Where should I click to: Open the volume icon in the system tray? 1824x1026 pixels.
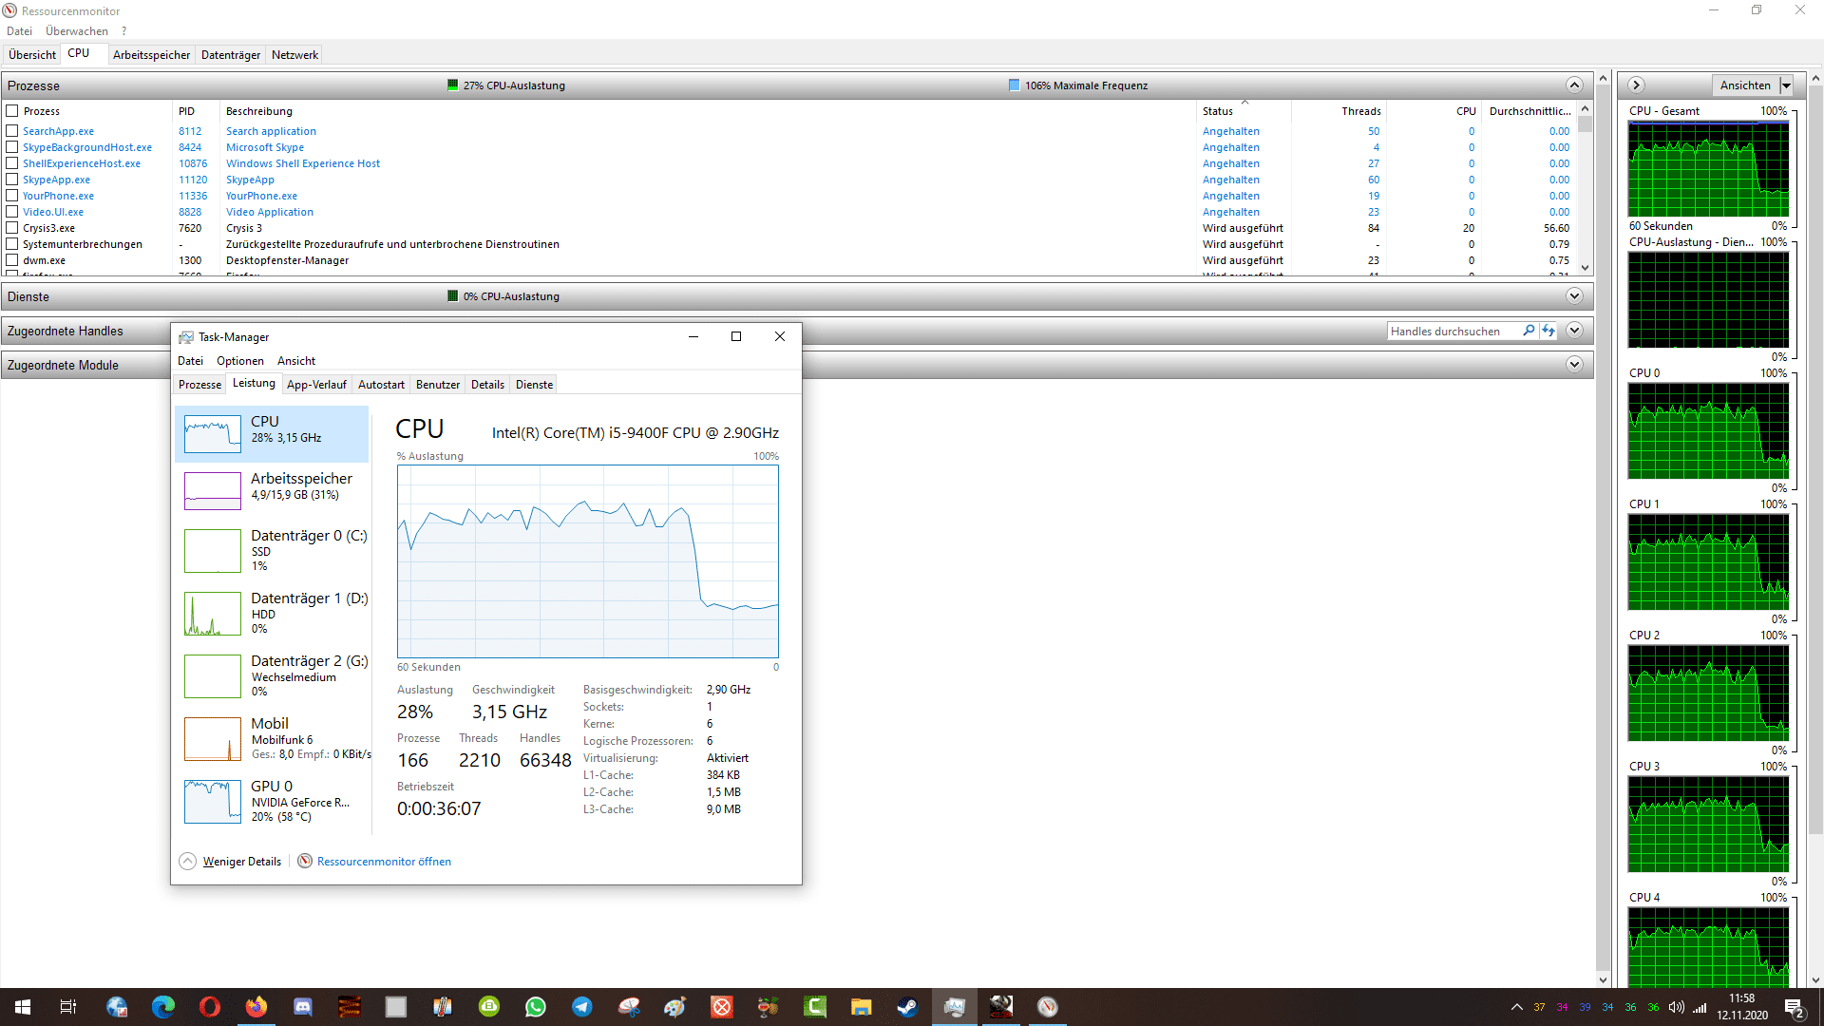[x=1676, y=1007]
